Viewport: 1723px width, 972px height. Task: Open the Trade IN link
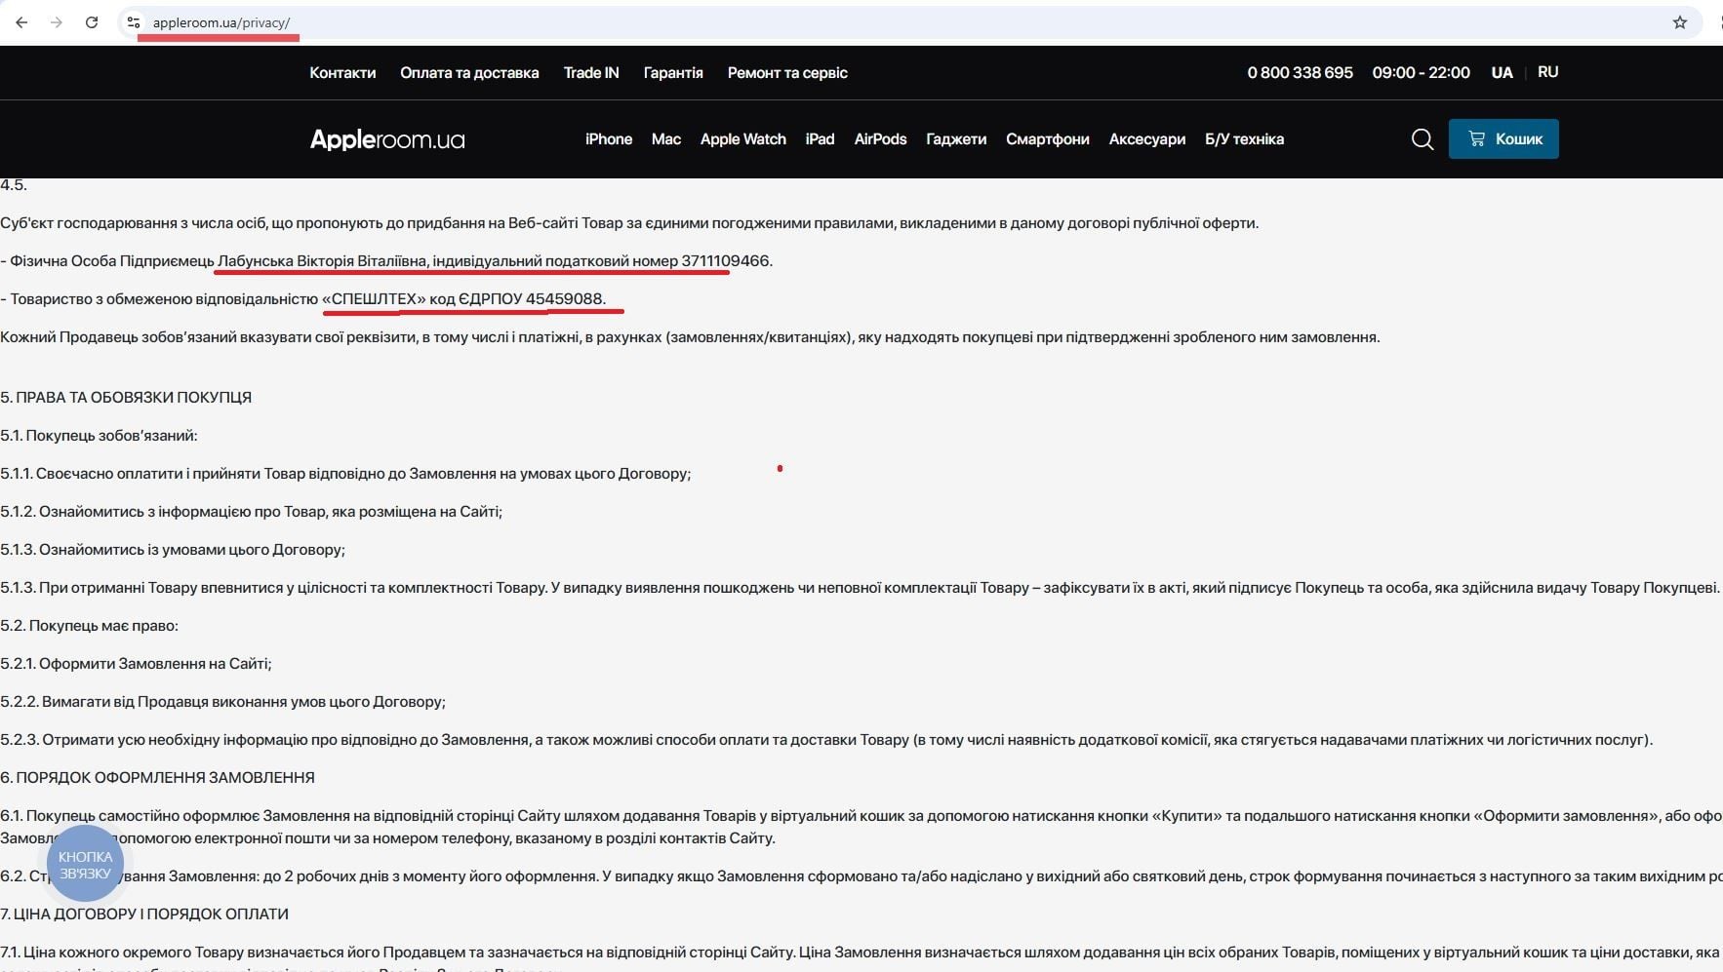pyautogui.click(x=591, y=73)
